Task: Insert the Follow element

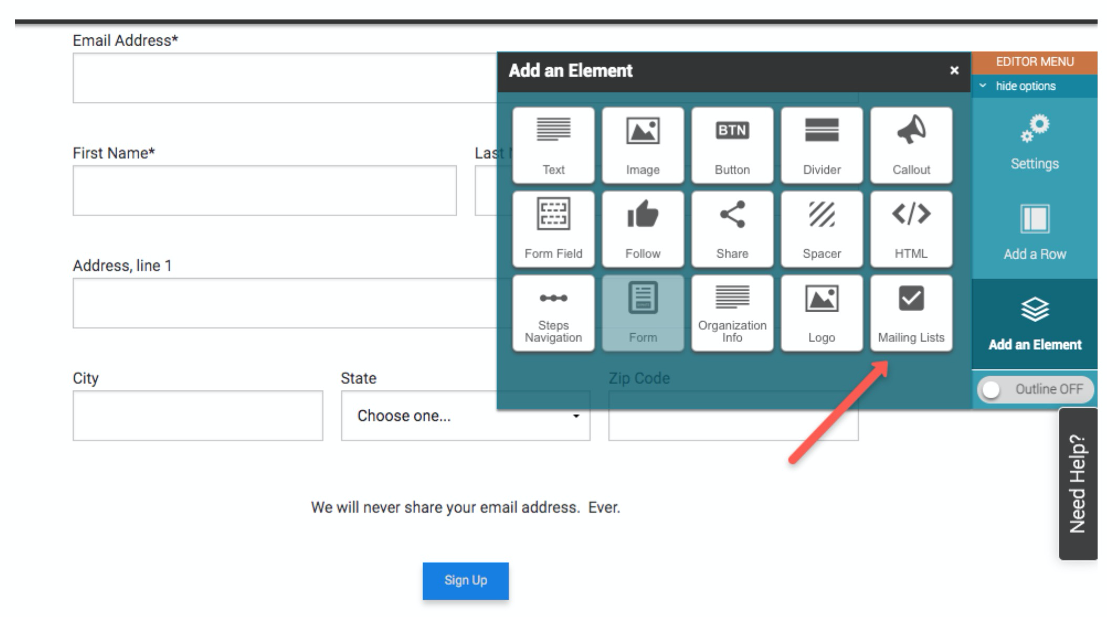Action: pos(642,229)
